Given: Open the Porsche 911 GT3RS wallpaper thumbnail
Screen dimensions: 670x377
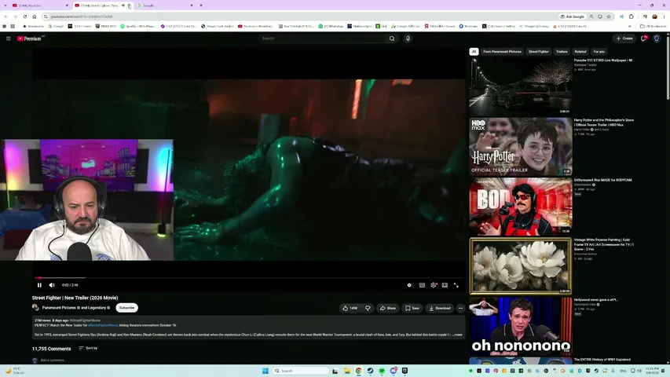Looking at the screenshot, I should click(x=521, y=86).
